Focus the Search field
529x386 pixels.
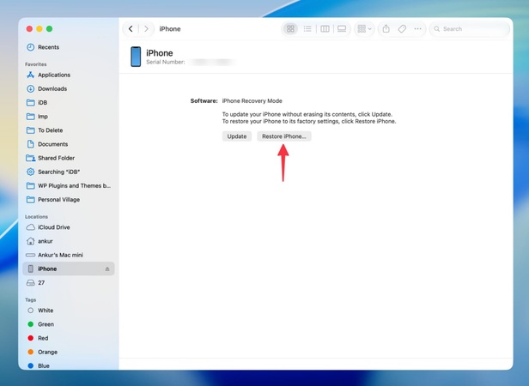(x=469, y=29)
